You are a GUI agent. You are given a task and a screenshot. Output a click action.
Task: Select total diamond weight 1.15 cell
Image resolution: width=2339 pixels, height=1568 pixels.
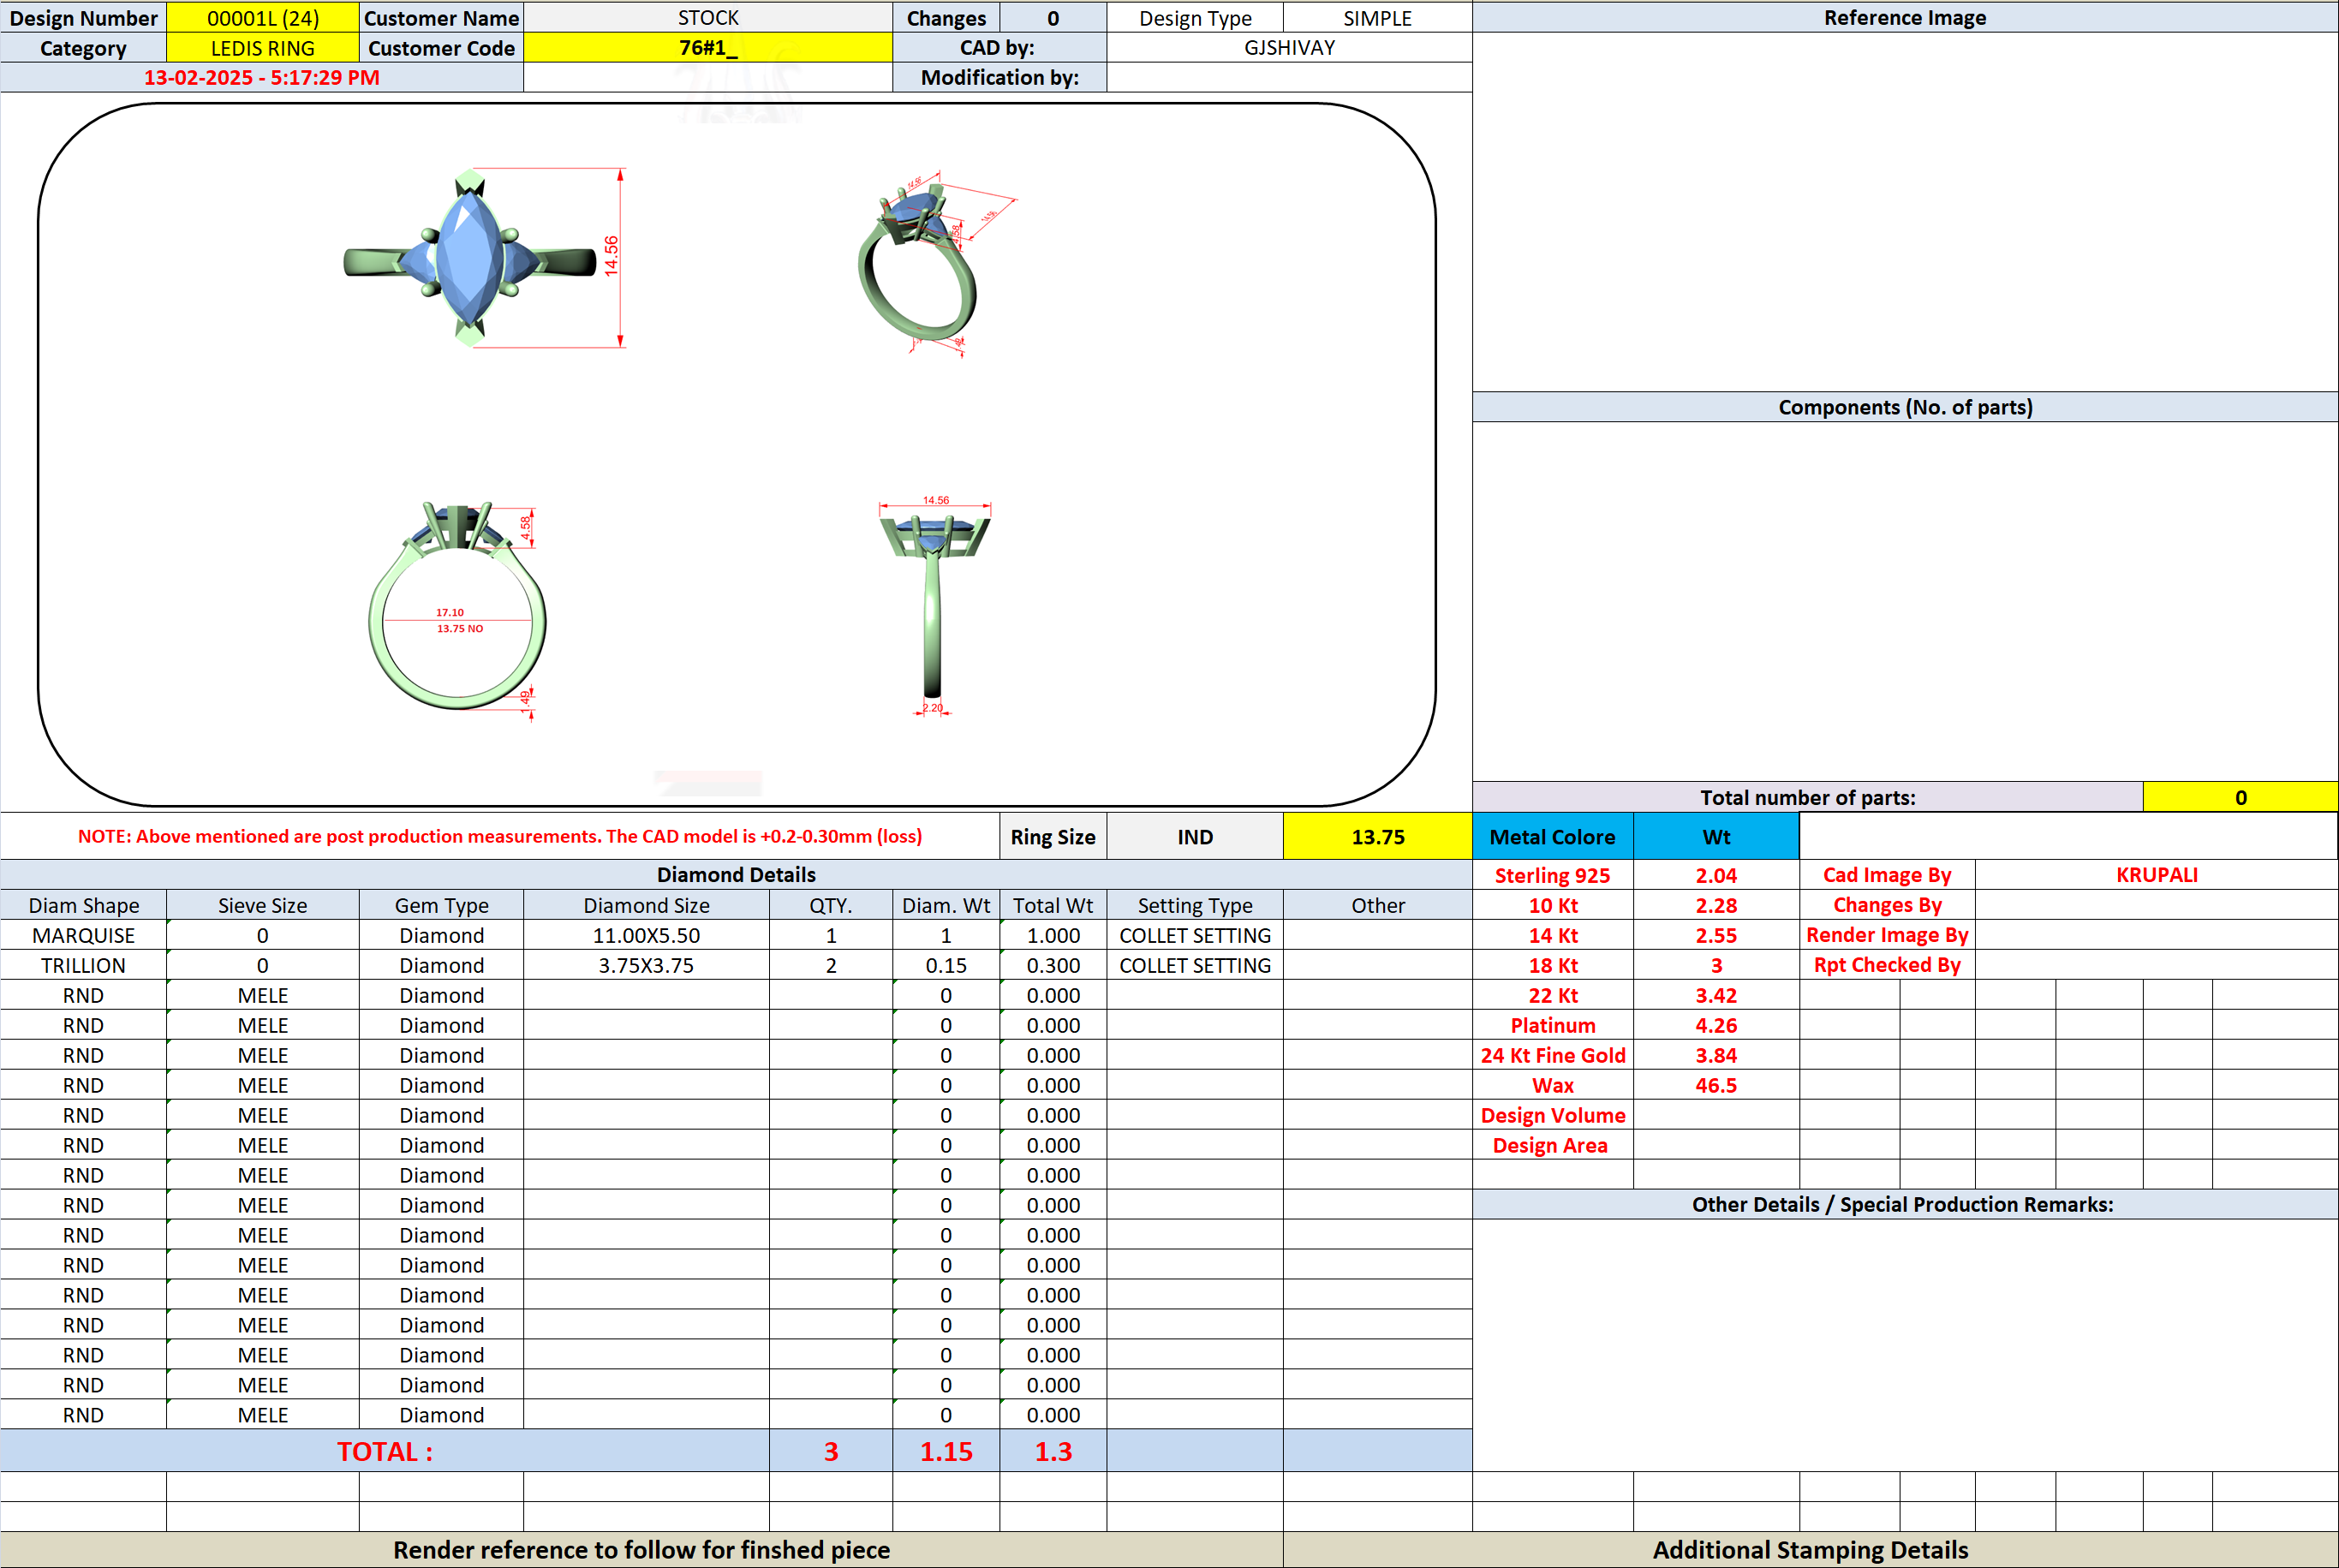[946, 1451]
